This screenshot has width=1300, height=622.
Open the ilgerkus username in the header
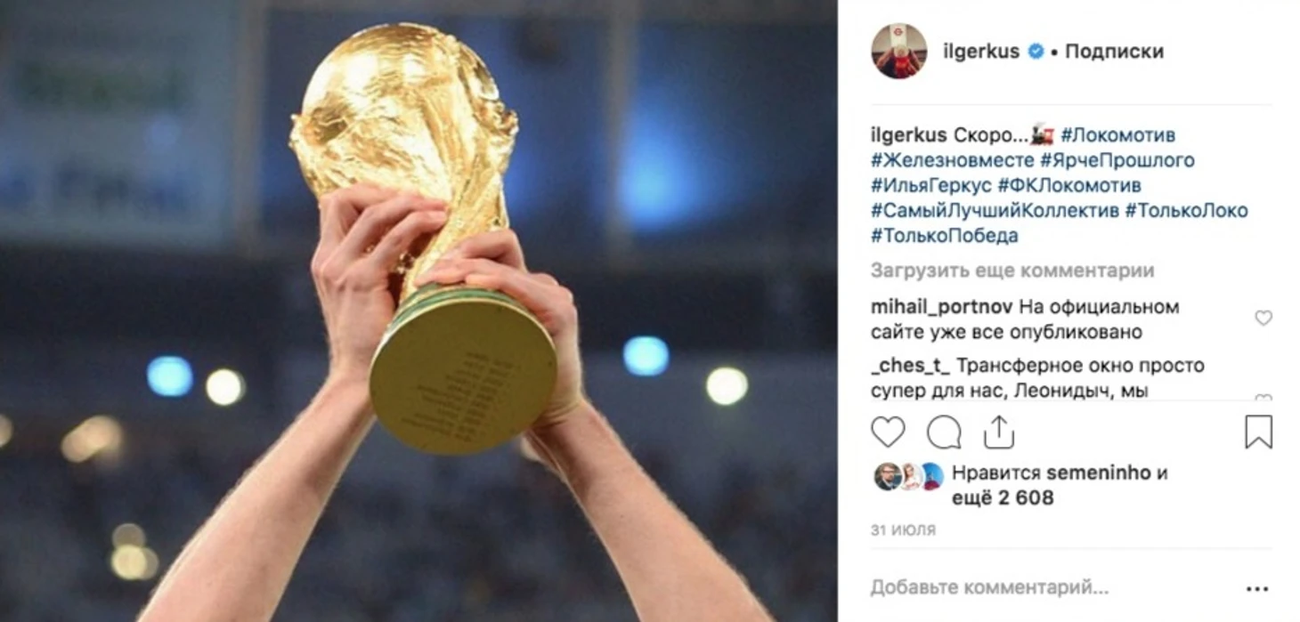click(981, 52)
